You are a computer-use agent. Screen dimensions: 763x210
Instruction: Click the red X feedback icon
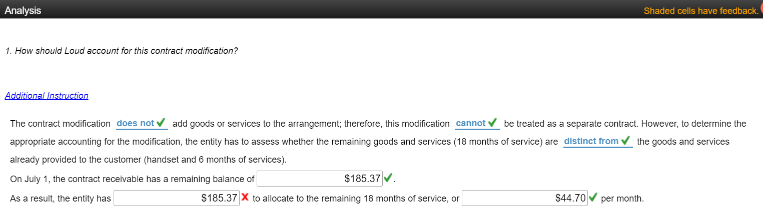click(x=245, y=198)
